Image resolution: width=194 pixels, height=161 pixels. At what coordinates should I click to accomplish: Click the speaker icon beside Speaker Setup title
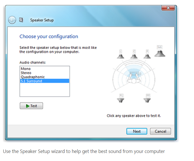tap(21, 20)
